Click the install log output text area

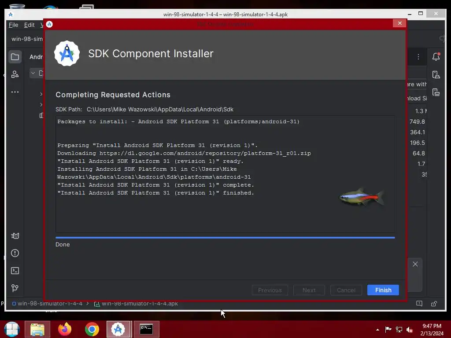coord(225,174)
